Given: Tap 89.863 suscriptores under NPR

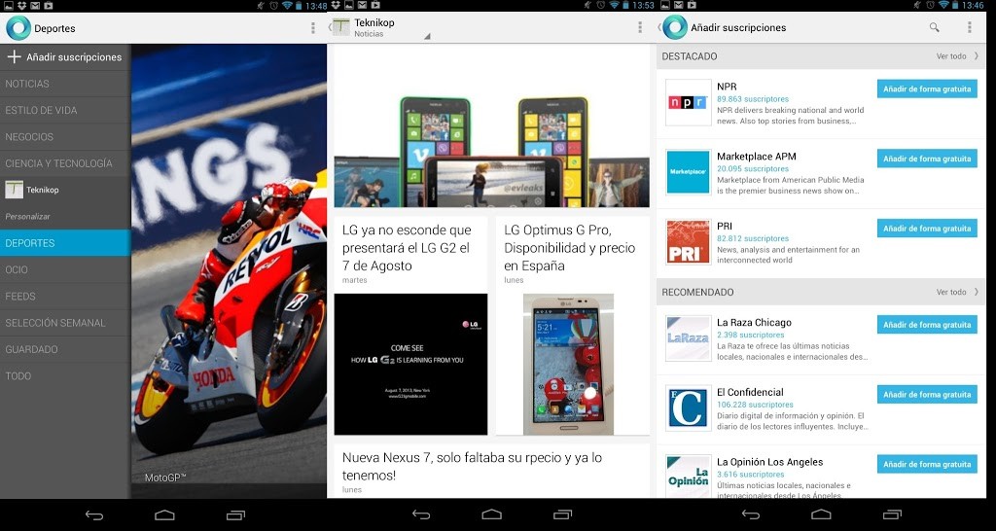Looking at the screenshot, I should point(753,100).
